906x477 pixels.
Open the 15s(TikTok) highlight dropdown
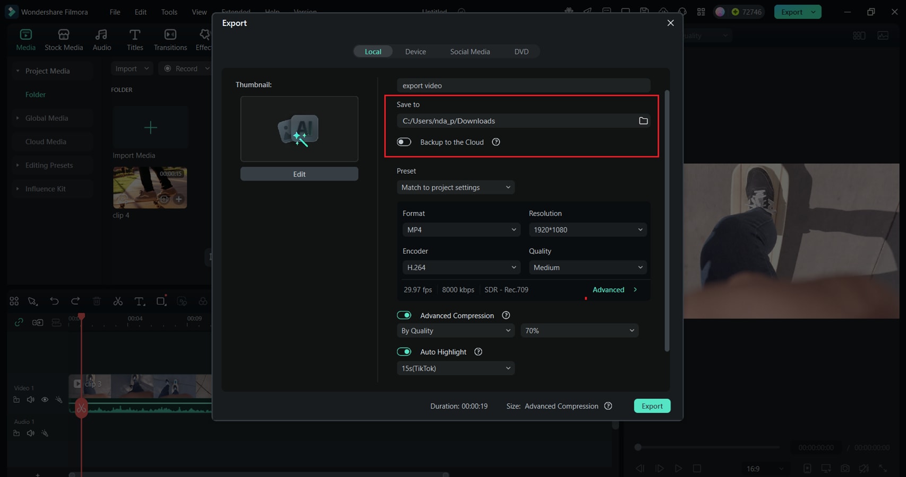(x=456, y=368)
